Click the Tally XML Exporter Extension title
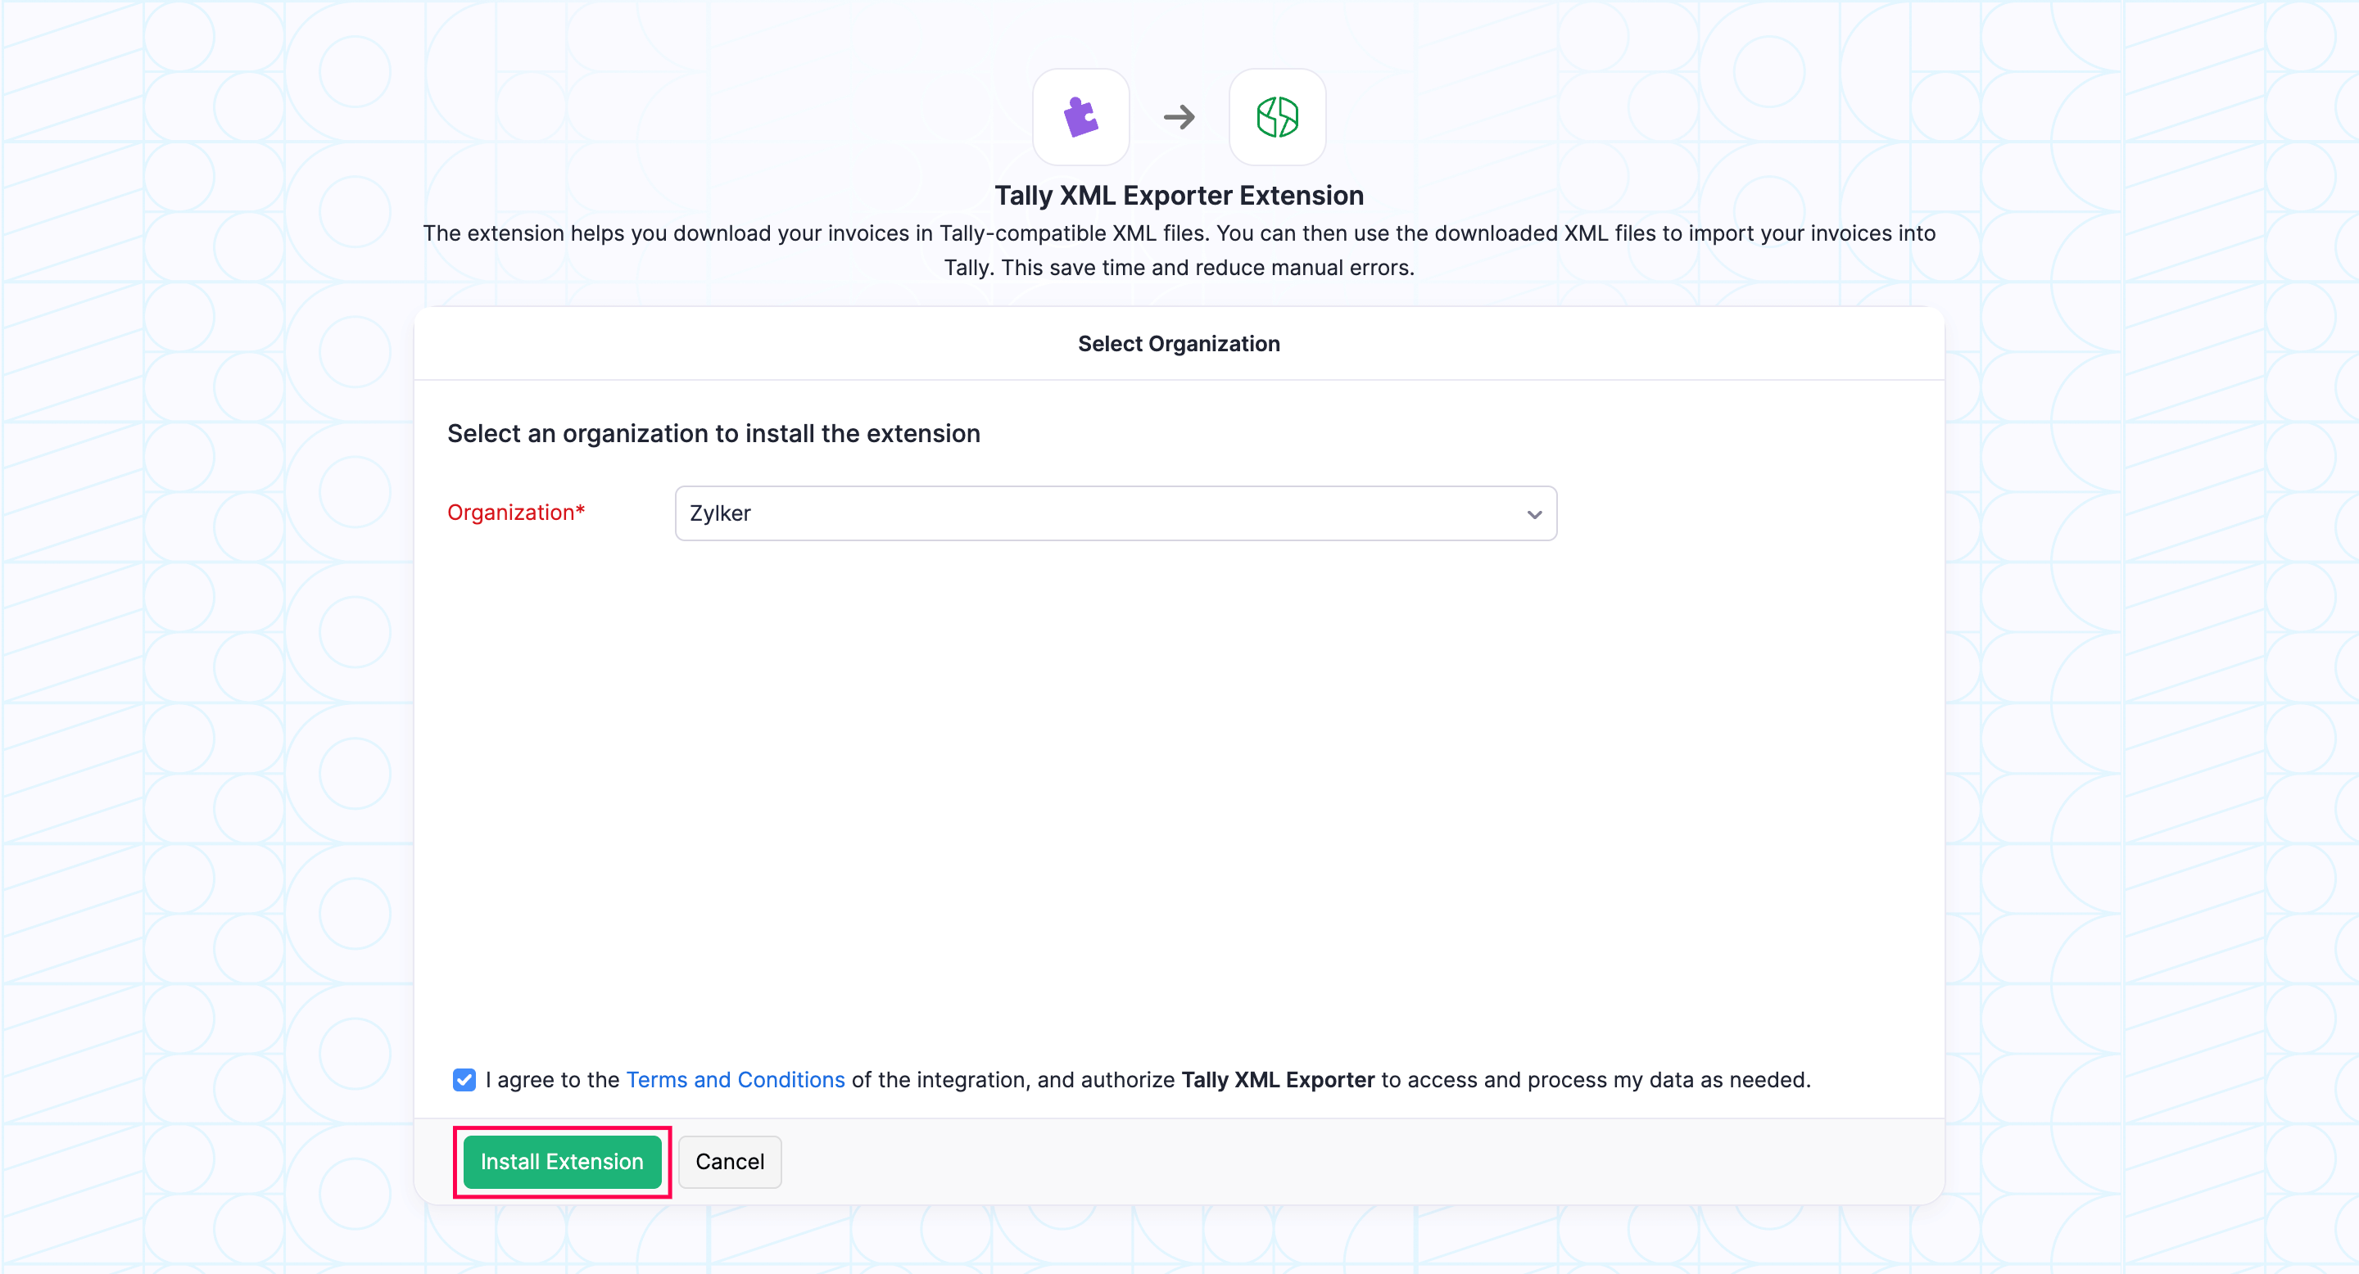The image size is (2359, 1274). 1179,196
